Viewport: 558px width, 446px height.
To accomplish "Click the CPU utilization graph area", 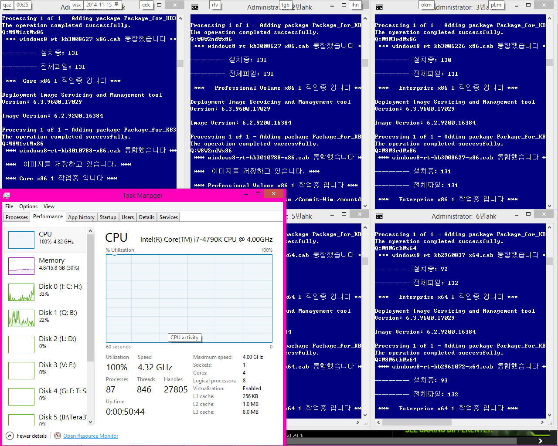I will [189, 298].
